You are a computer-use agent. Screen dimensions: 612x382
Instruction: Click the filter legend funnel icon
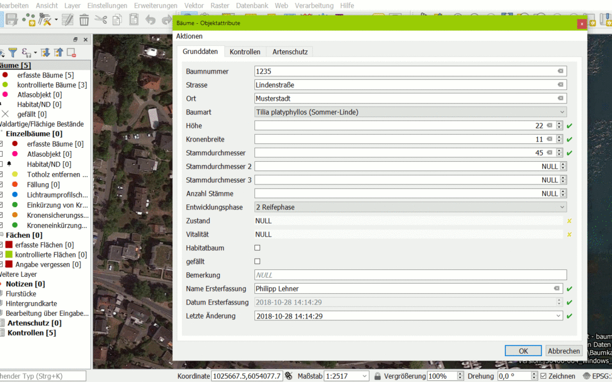click(x=12, y=53)
